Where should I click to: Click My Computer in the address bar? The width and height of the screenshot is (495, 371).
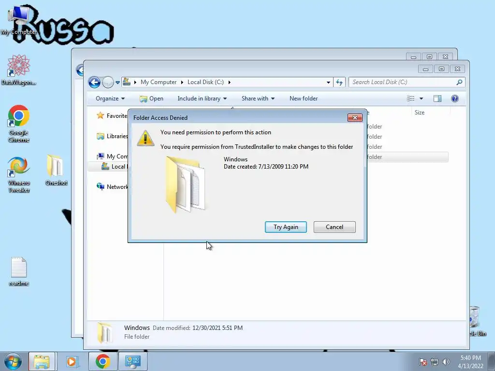click(x=159, y=82)
